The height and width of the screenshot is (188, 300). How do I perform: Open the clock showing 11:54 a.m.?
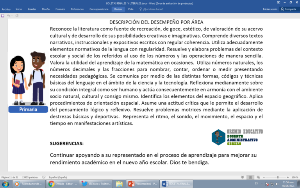pos(289,184)
